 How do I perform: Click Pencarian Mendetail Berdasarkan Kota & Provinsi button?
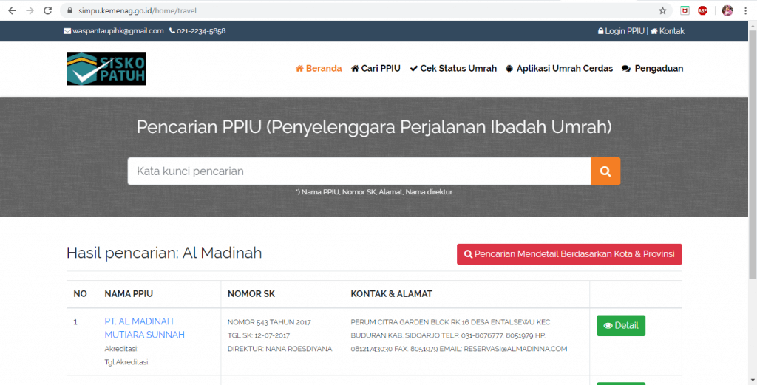pyautogui.click(x=569, y=254)
